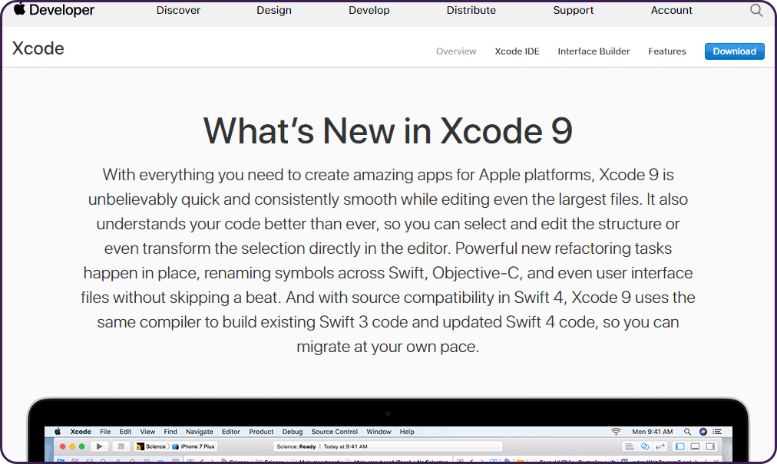Click the search magnifier on Developer navigation bar

tap(756, 11)
